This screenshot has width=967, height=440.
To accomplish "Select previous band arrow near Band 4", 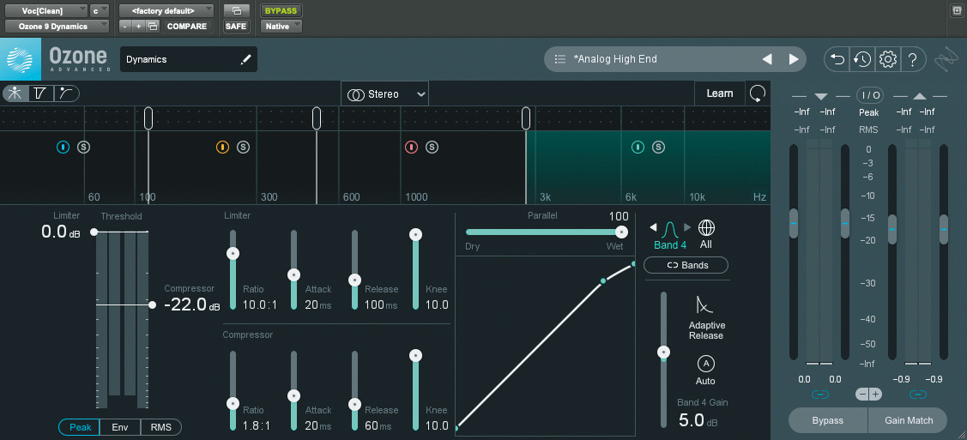I will pos(653,227).
